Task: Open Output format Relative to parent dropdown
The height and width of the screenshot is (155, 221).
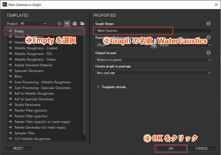Action: (153, 60)
